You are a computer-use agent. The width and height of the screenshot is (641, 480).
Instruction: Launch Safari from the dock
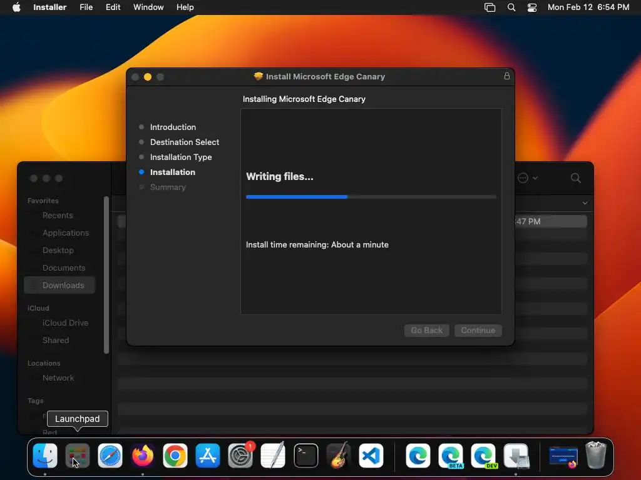[110, 456]
